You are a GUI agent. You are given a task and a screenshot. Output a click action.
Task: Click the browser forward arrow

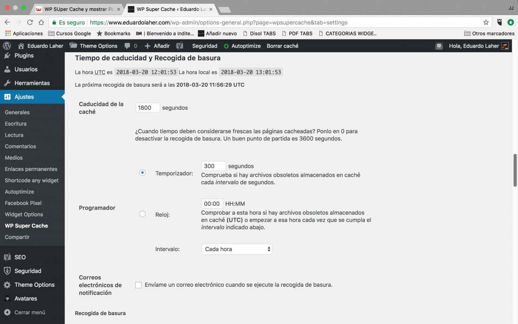[x=18, y=23]
